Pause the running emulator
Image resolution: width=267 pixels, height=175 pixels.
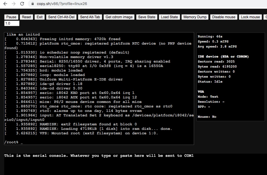tap(11, 17)
